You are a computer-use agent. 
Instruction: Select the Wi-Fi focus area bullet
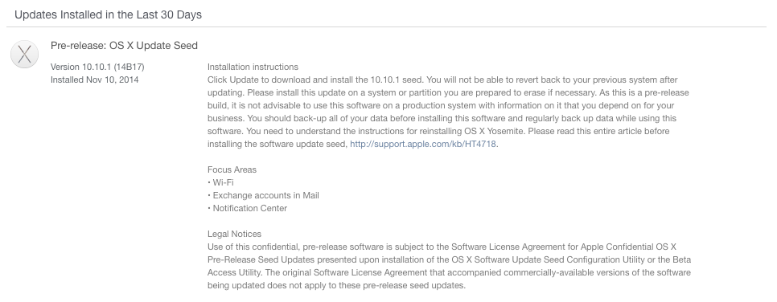tap(220, 182)
